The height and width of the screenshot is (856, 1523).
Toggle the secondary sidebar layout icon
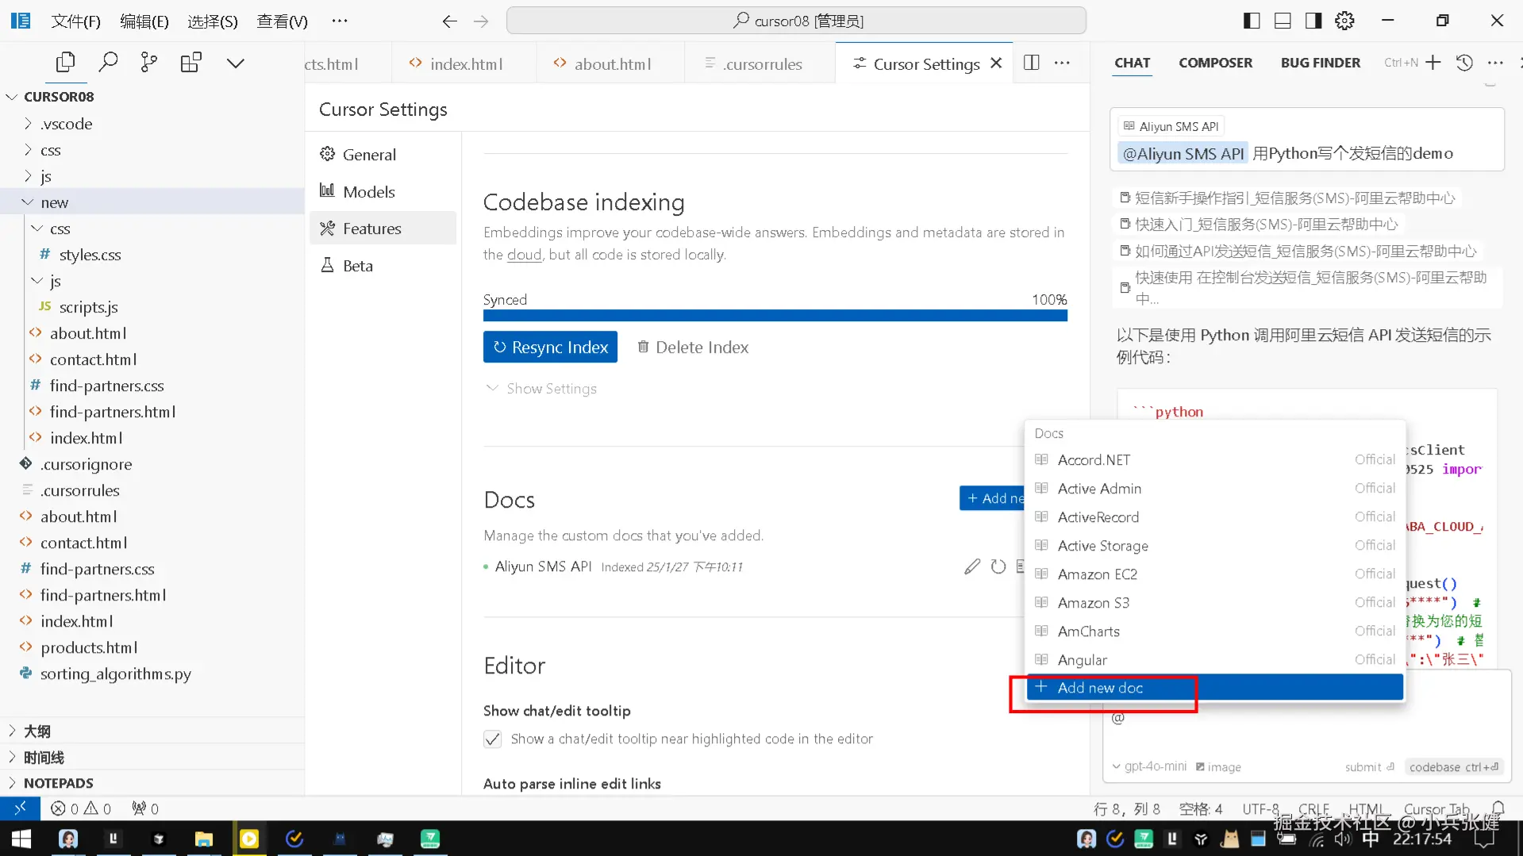1313,21
